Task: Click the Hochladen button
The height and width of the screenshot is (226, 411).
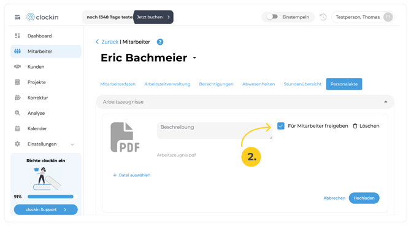Action: tap(364, 198)
